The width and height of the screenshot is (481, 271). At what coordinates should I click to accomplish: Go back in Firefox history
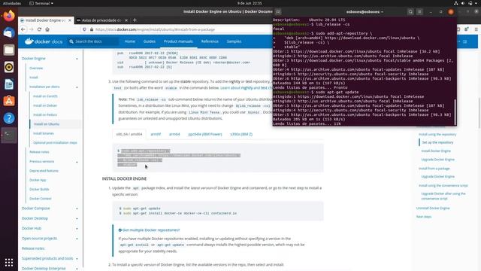point(23,29)
